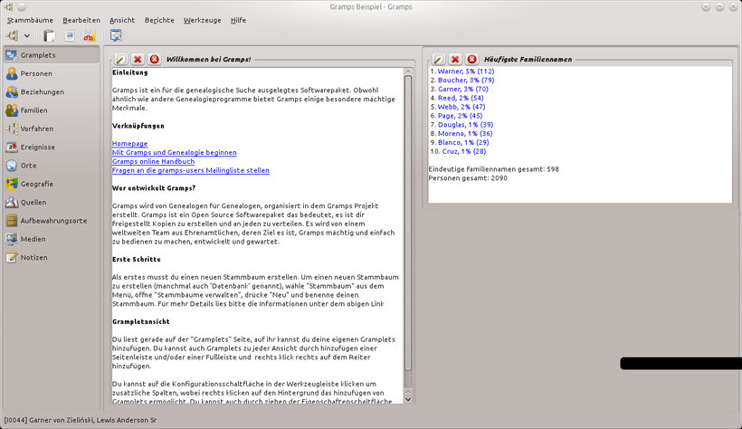Switch to Beziehungen view icon
Viewport: 742px width, 429px height.
(x=12, y=91)
